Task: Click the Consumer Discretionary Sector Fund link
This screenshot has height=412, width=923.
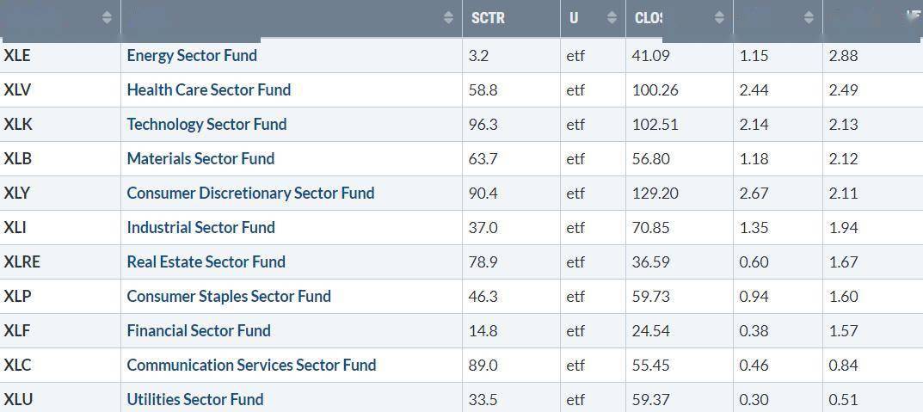Action: click(x=250, y=193)
